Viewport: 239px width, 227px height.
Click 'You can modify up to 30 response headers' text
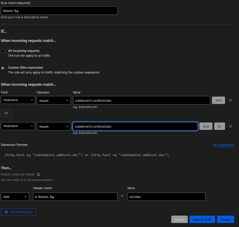pos(26,180)
